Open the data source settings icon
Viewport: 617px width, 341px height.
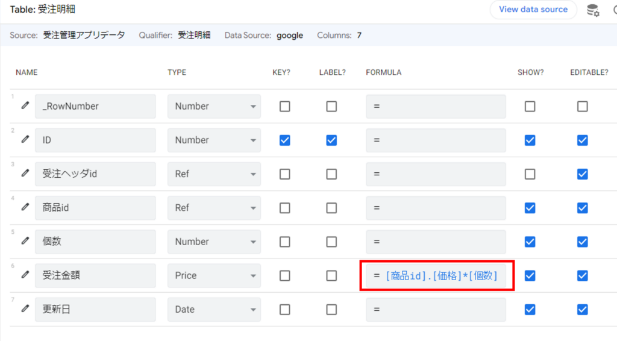593,10
